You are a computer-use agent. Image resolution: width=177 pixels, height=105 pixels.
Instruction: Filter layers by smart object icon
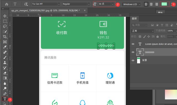tap(172, 25)
